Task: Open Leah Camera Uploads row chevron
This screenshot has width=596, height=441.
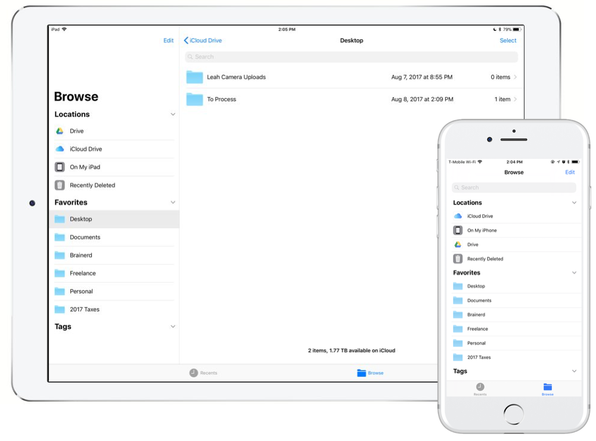Action: click(516, 77)
